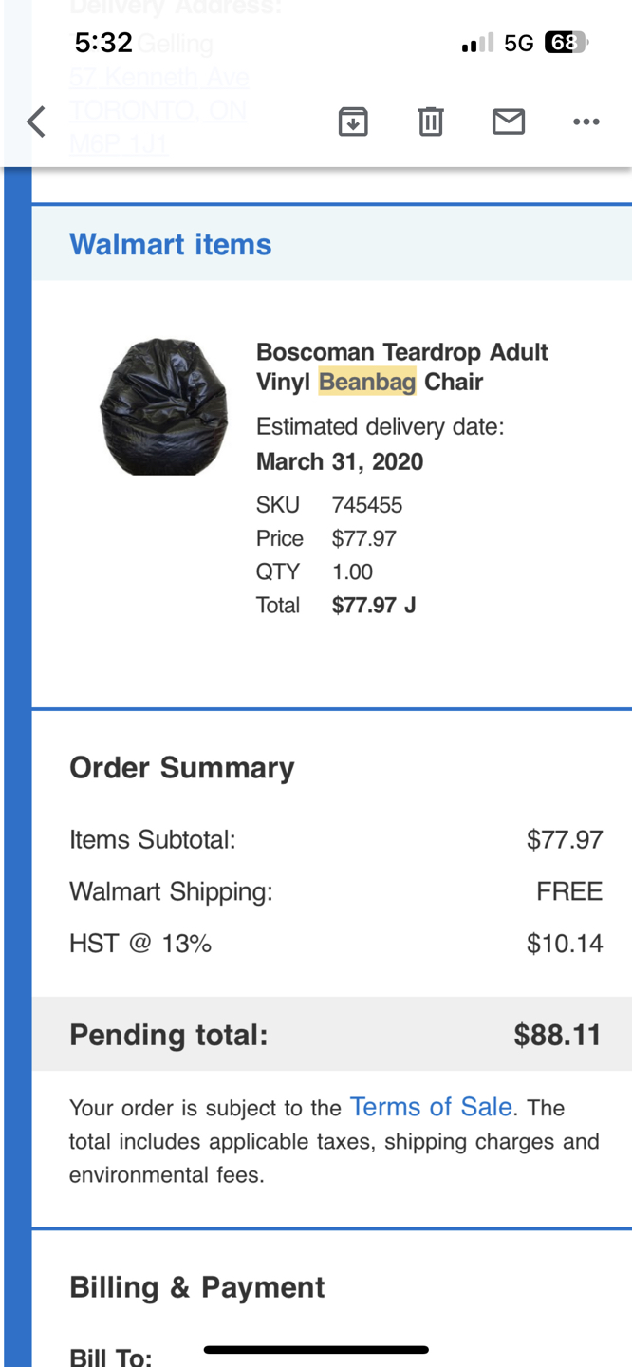Tap the Boscoman Teardrop product title
The height and width of the screenshot is (1367, 632).
(402, 367)
